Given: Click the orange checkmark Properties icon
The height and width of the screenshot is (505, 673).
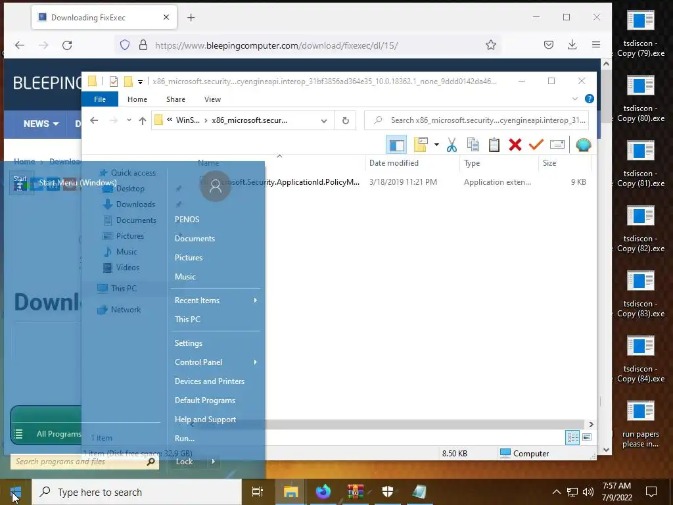Looking at the screenshot, I should pos(536,145).
